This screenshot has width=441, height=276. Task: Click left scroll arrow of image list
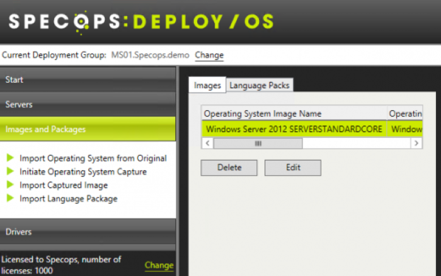tap(207, 143)
